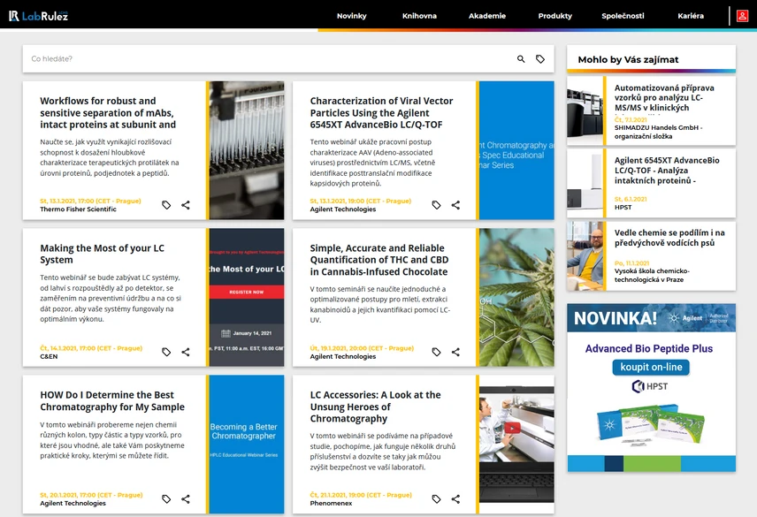This screenshot has height=517, width=757.
Task: Click tag icon on Best Chromatography for My Sample card
Action: (166, 498)
